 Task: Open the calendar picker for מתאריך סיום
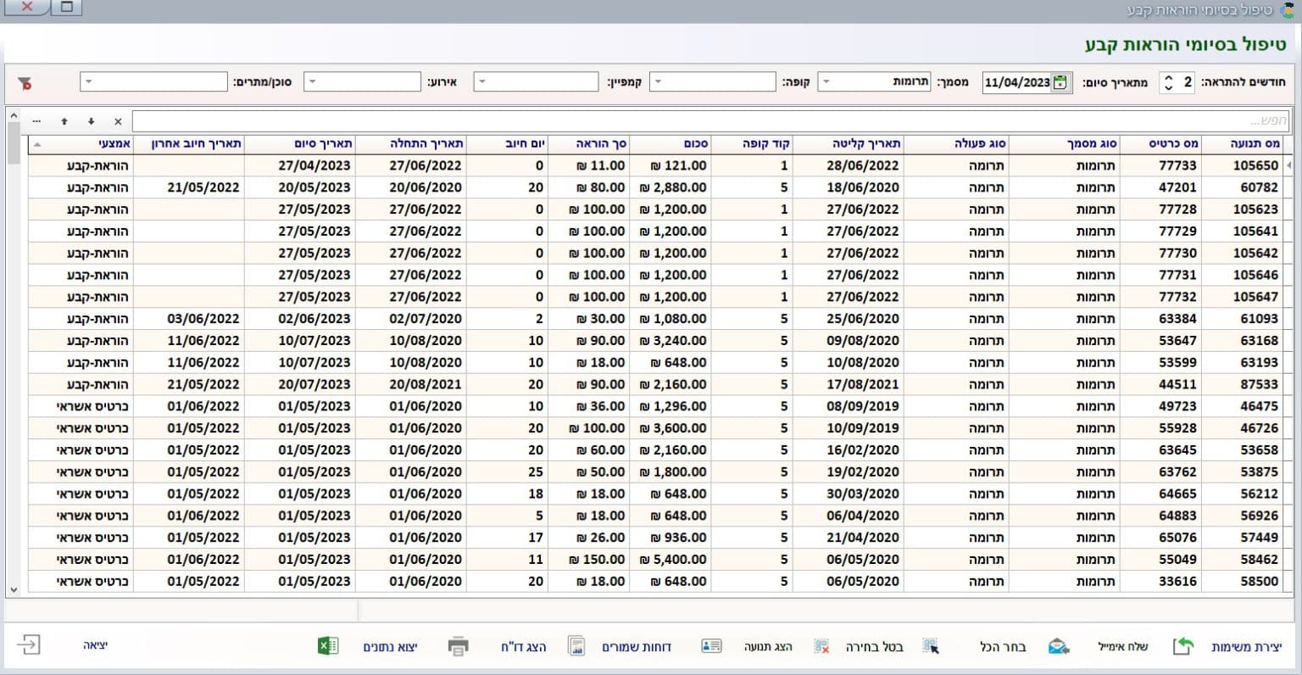(x=1060, y=82)
